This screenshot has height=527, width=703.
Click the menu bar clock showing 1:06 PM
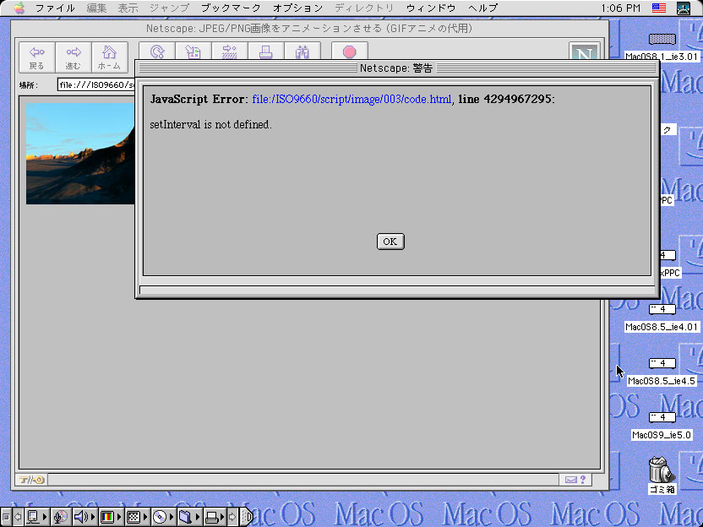click(x=620, y=8)
